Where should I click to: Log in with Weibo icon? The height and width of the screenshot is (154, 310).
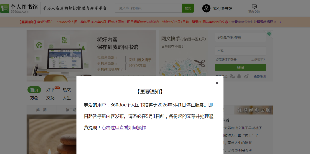click(x=246, y=76)
